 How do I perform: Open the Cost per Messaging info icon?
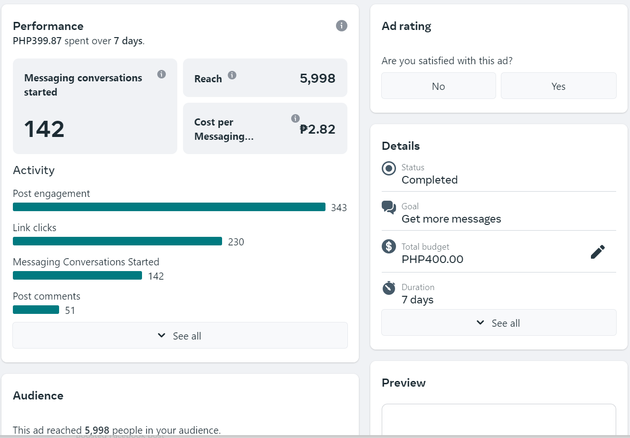[295, 118]
